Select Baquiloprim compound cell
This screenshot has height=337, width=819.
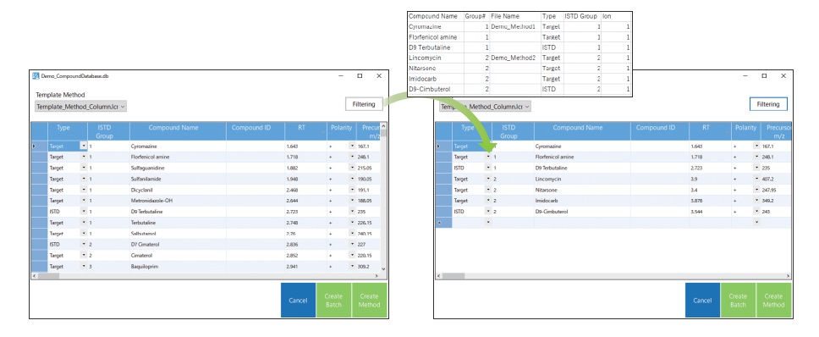coord(178,266)
